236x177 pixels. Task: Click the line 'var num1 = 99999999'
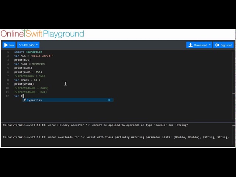coord(29,64)
